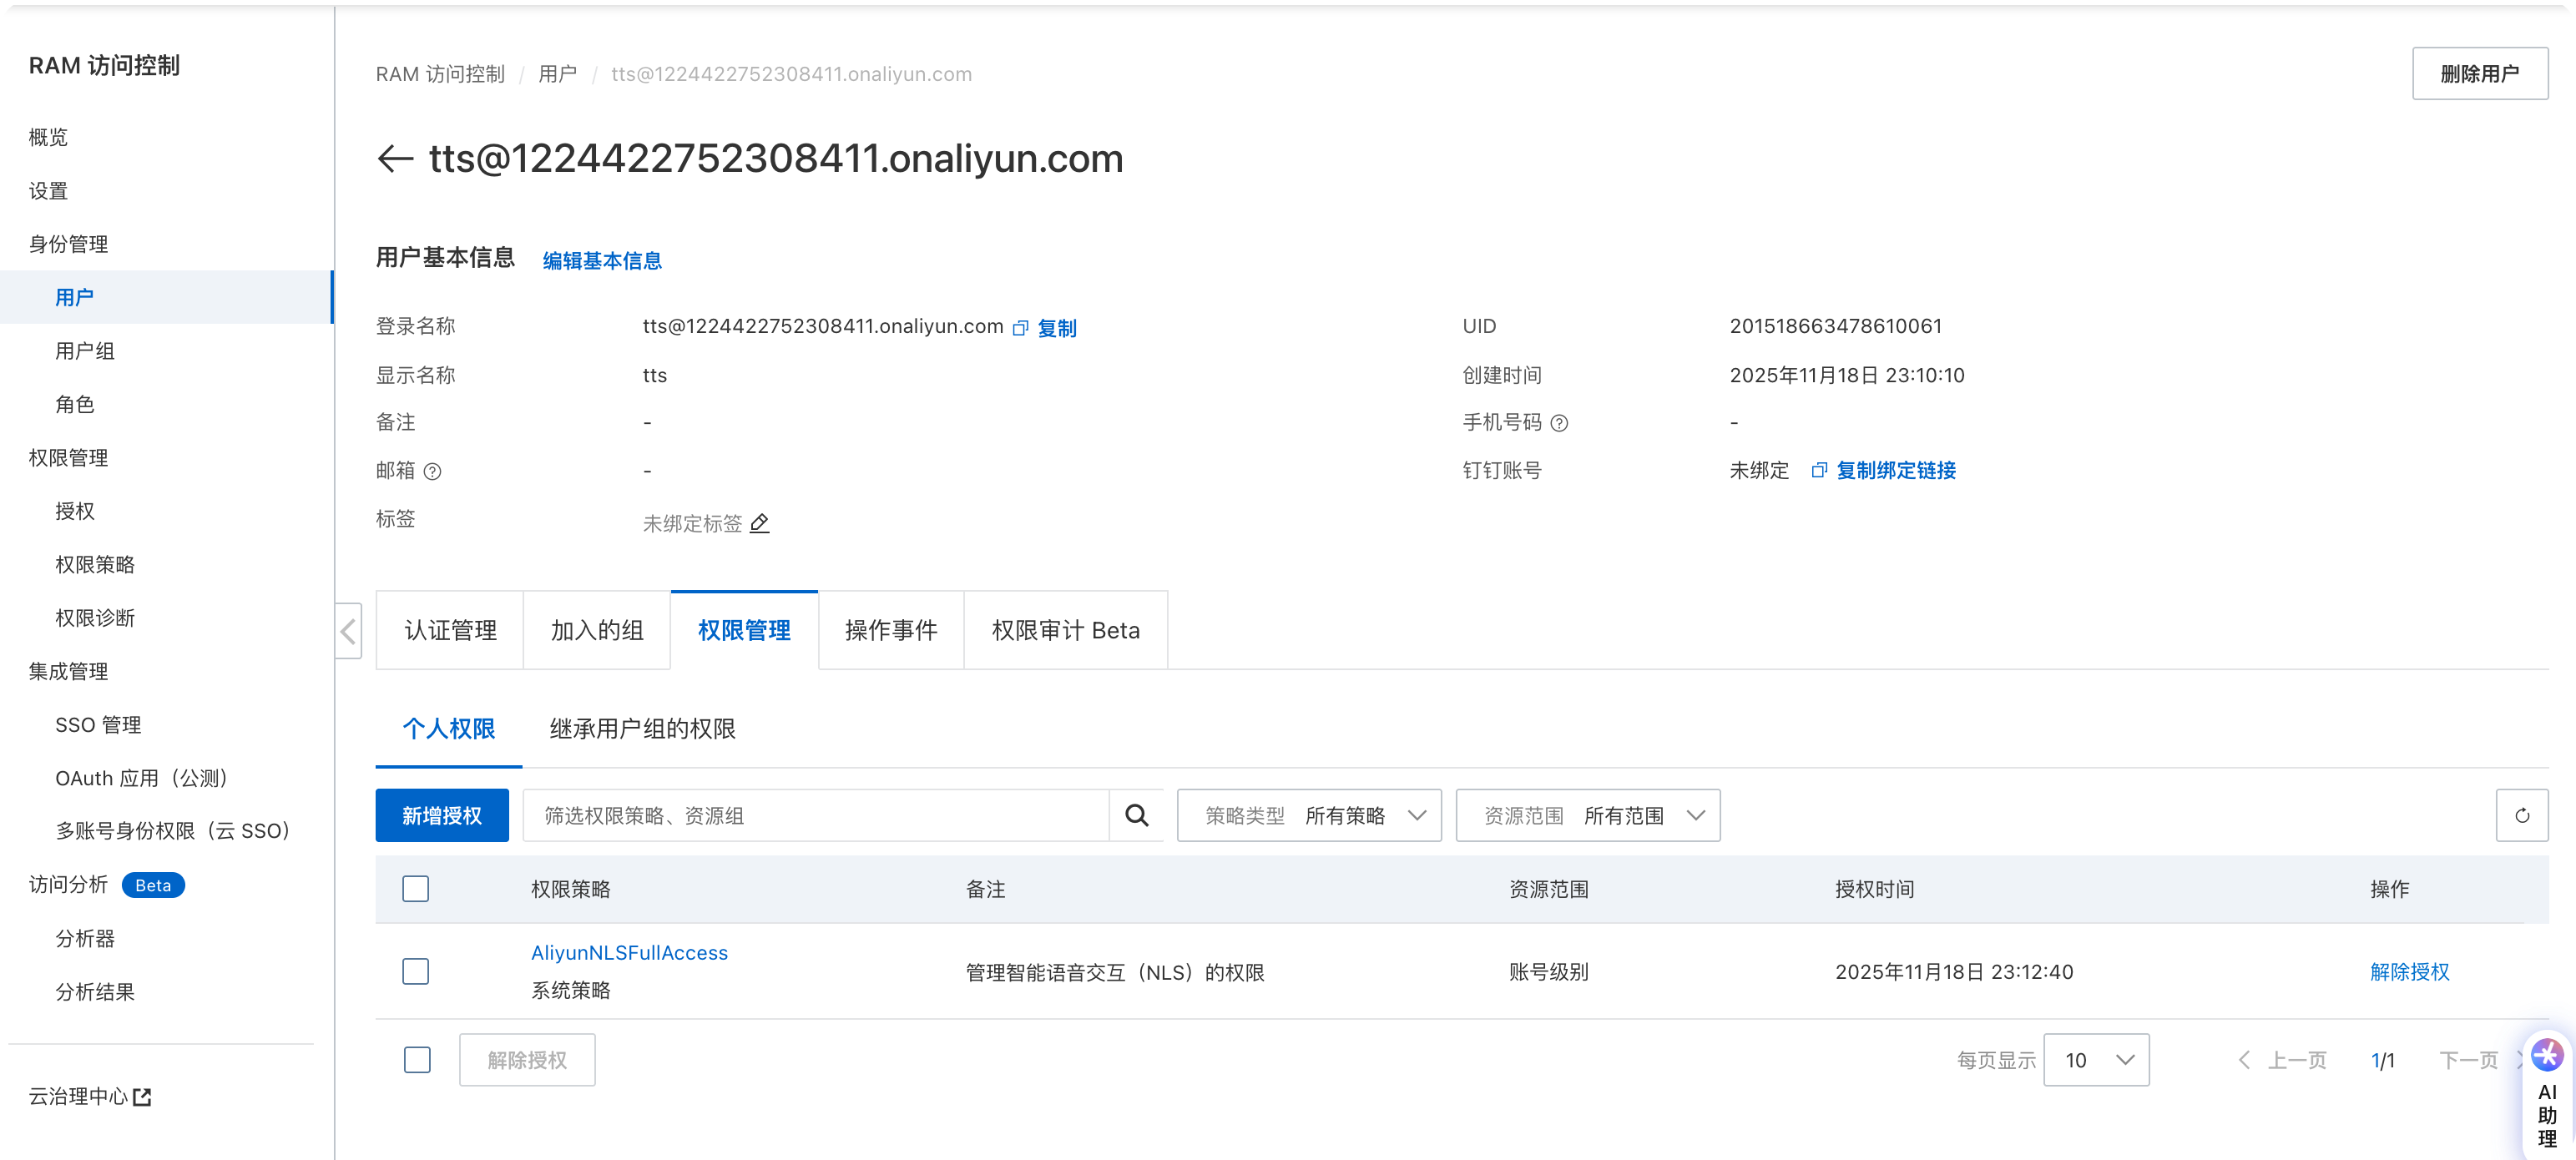Click the 删除用户 button
Image resolution: width=2576 pixels, height=1160 pixels.
point(2480,73)
